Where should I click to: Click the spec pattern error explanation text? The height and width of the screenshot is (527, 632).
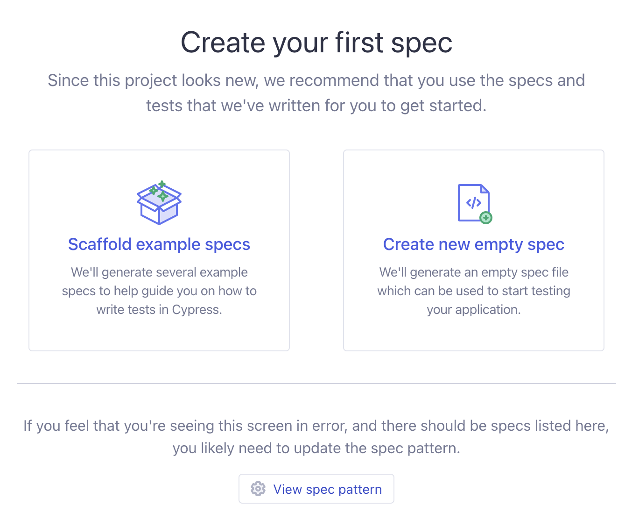coord(316,437)
